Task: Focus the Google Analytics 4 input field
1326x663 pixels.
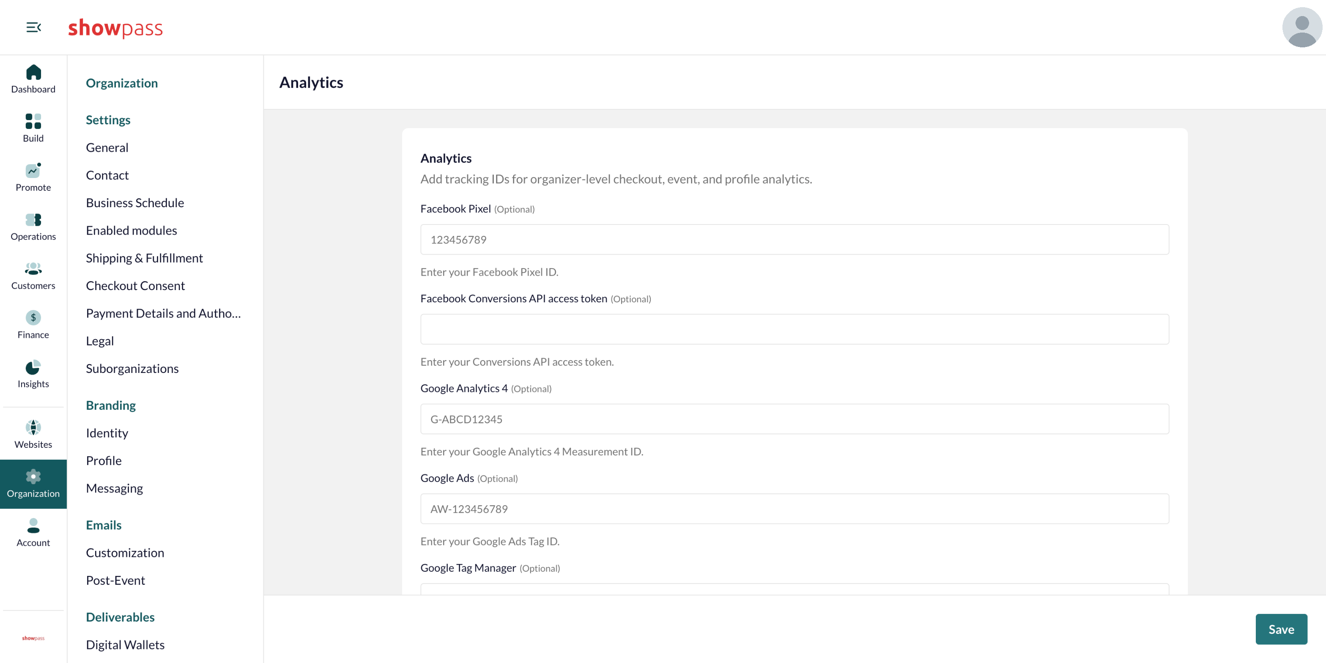Action: click(x=794, y=419)
